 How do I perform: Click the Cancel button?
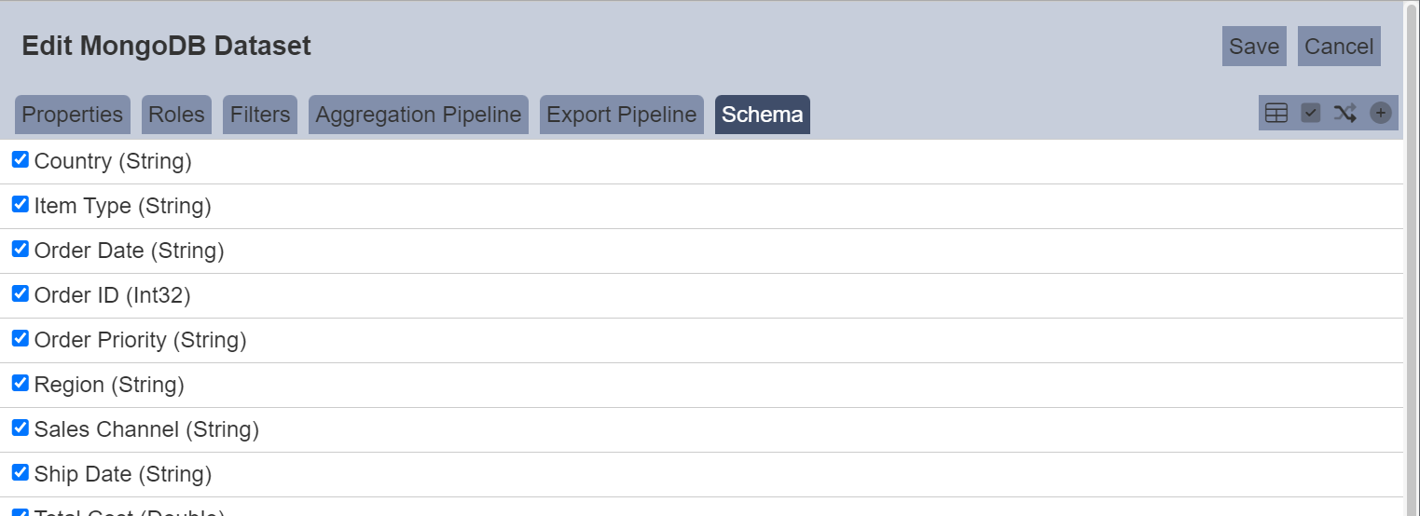(x=1339, y=47)
